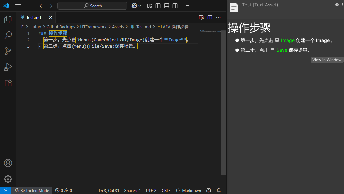Open the editor more actions menu

click(218, 17)
